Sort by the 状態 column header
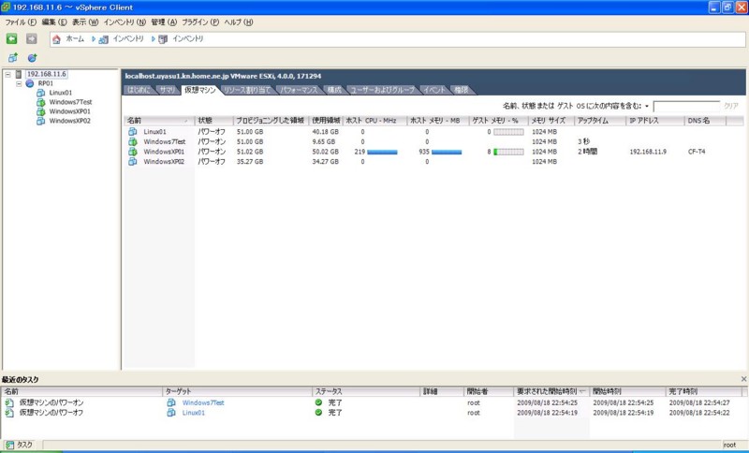Screen dimensions: 749x453 [214, 121]
